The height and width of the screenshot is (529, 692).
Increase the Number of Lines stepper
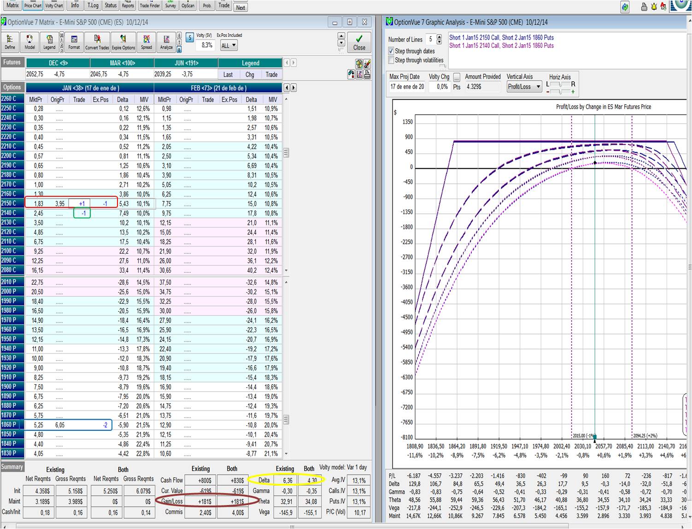[439, 37]
